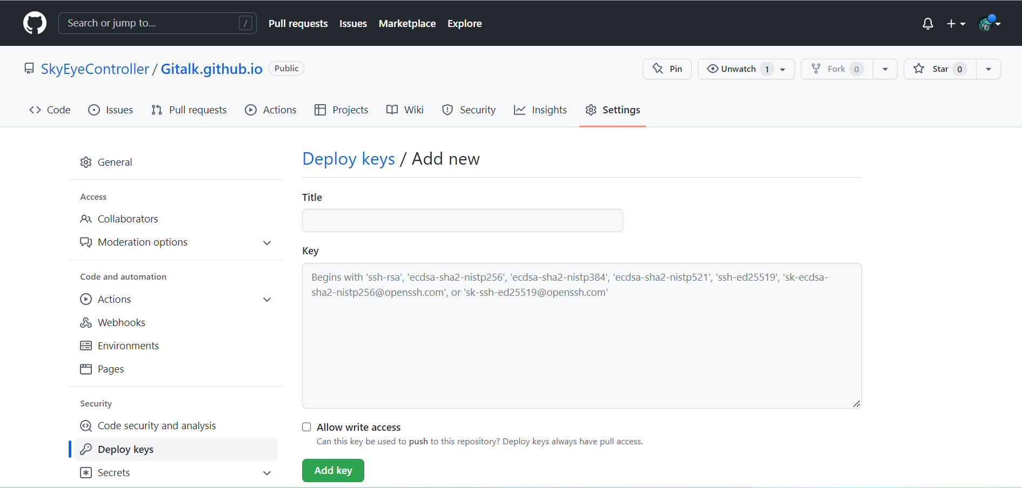Image resolution: width=1022 pixels, height=488 pixels.
Task: Click the Moderation options label
Action: tap(143, 242)
